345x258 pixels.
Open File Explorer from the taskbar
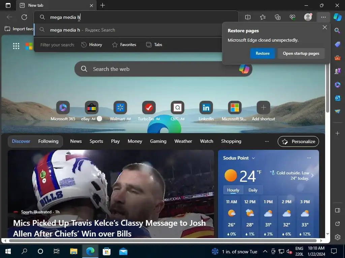73,251
